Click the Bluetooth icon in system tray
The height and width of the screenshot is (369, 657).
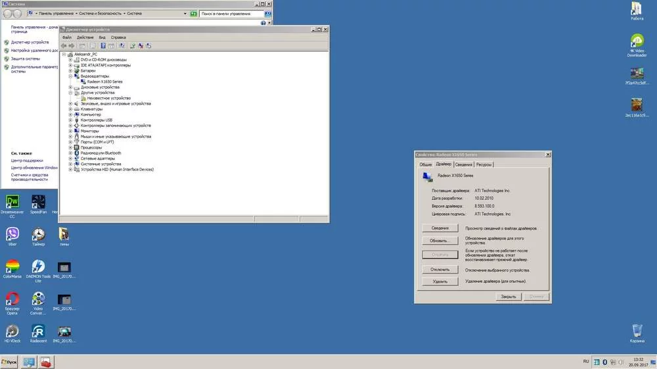pos(604,362)
